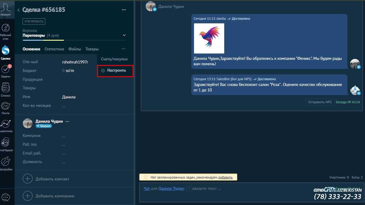Image resolution: width=365 pixels, height=205 pixels.
Task: Click the SalesBot robot avatar
Action: (355, 90)
